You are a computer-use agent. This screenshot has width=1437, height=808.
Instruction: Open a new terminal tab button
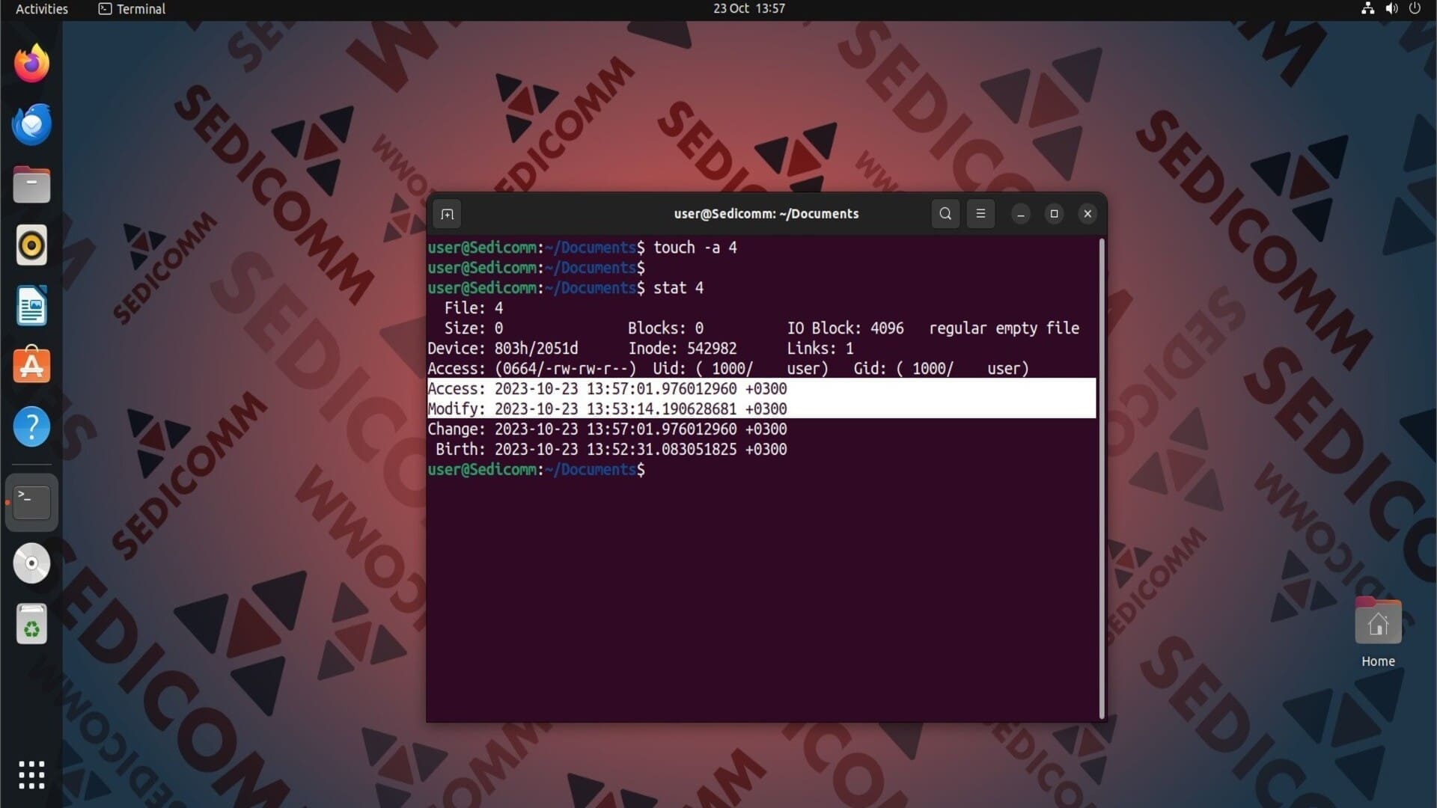448,214
